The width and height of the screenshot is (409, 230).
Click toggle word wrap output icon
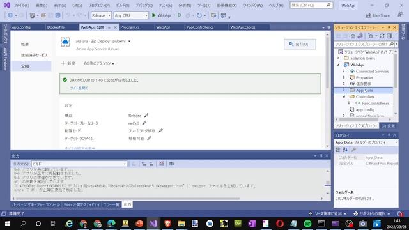(171, 164)
